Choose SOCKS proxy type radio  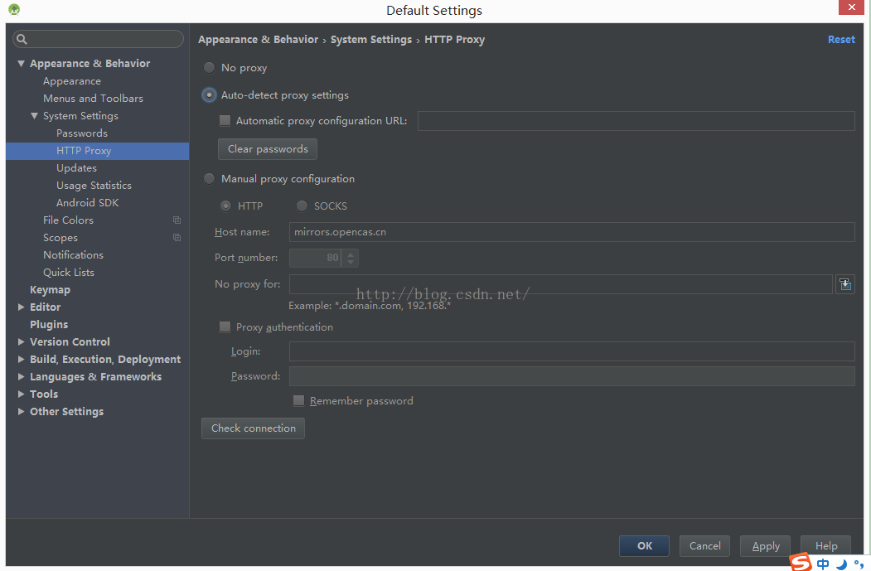point(302,206)
